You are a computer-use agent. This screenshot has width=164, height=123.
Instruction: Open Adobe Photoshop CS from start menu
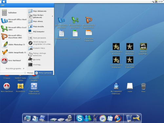coord(14,45)
